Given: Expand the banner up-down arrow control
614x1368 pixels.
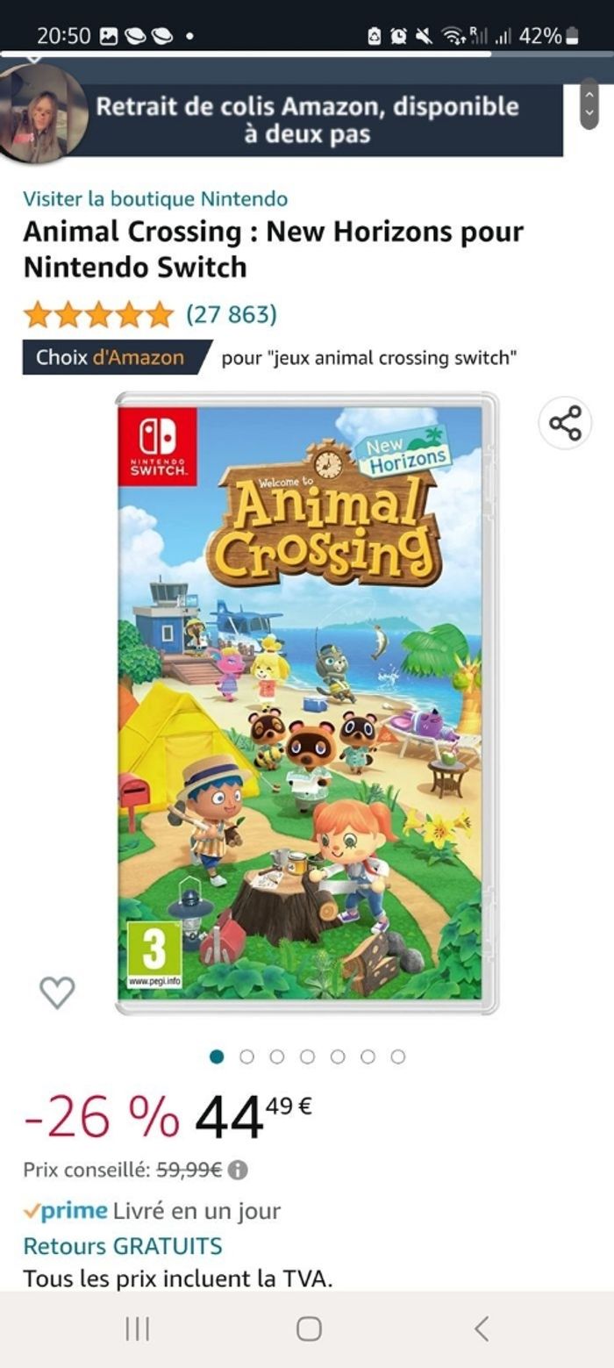Looking at the screenshot, I should tap(590, 104).
